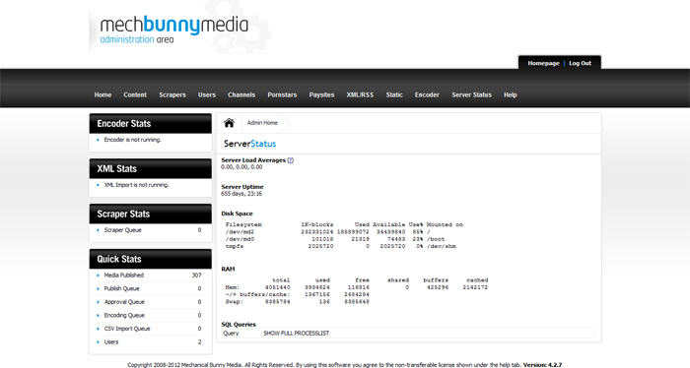Click the Log Out link
Image resolution: width=690 pixels, height=368 pixels.
coord(580,63)
